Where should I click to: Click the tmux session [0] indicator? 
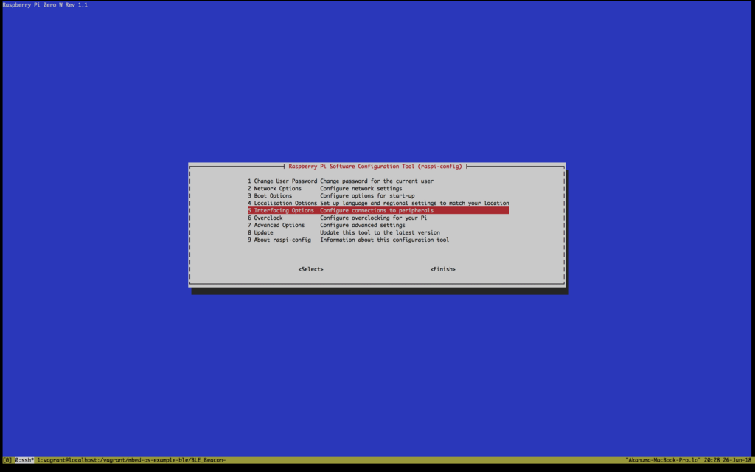(7, 460)
